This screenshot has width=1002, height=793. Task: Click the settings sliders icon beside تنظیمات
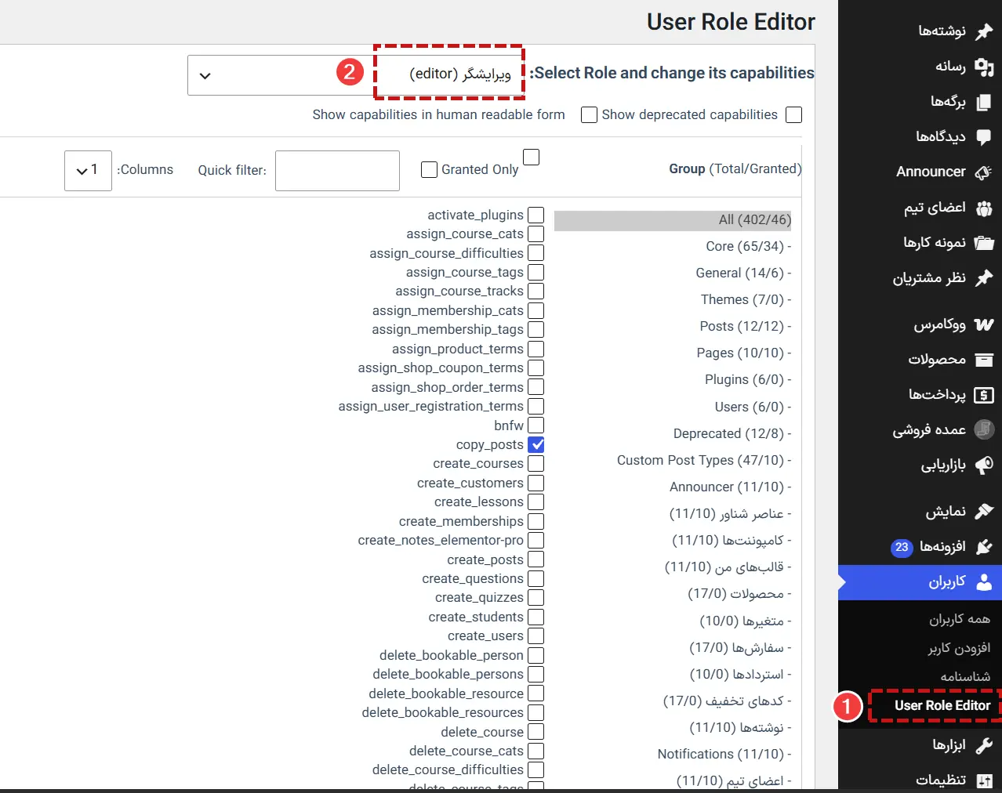point(984,780)
